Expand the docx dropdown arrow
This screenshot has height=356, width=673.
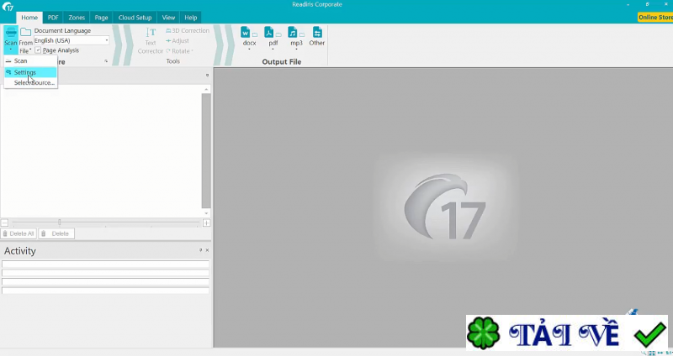pos(249,50)
